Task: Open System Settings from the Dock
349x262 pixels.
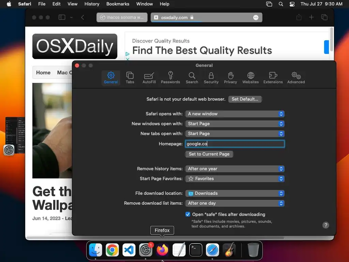Action: [146, 250]
